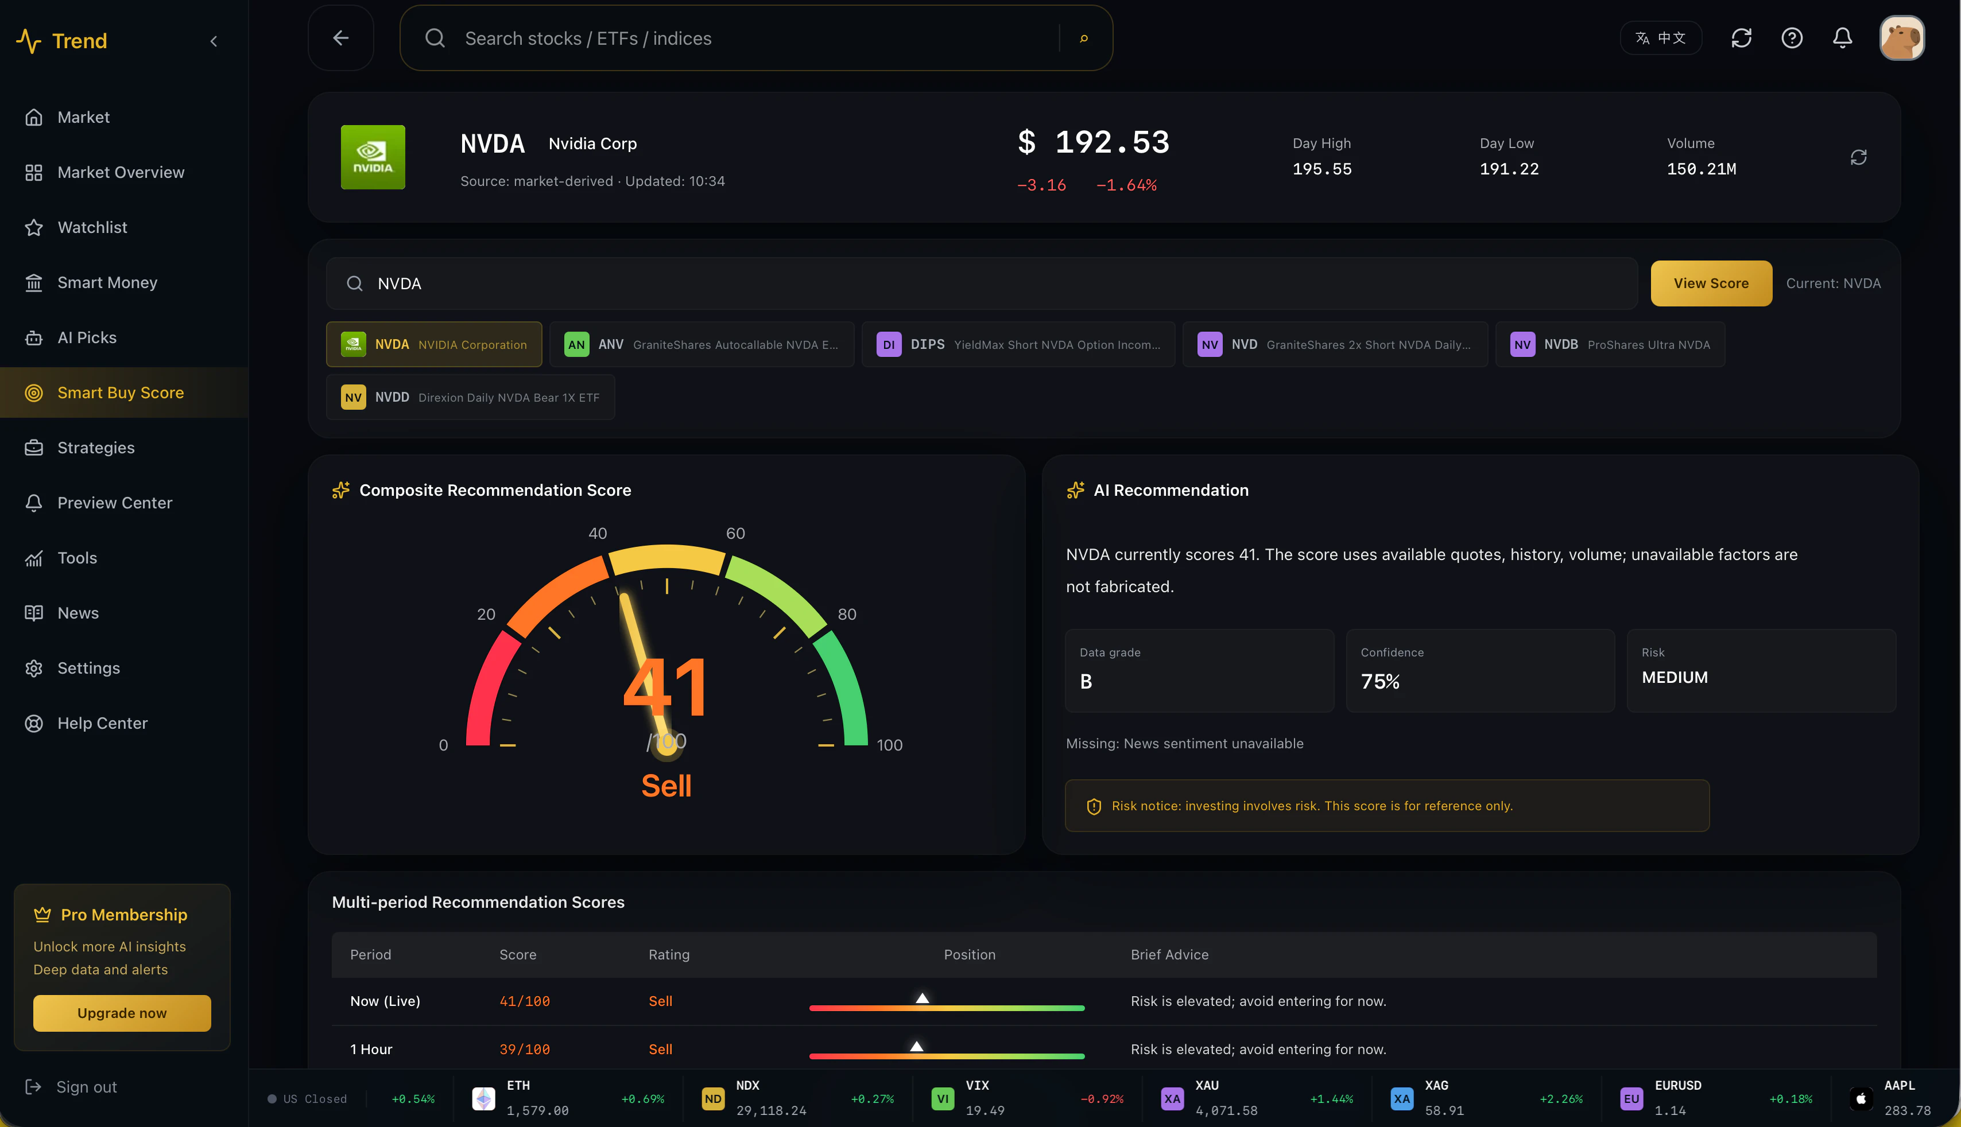Navigate to Smart Money

coord(124,282)
